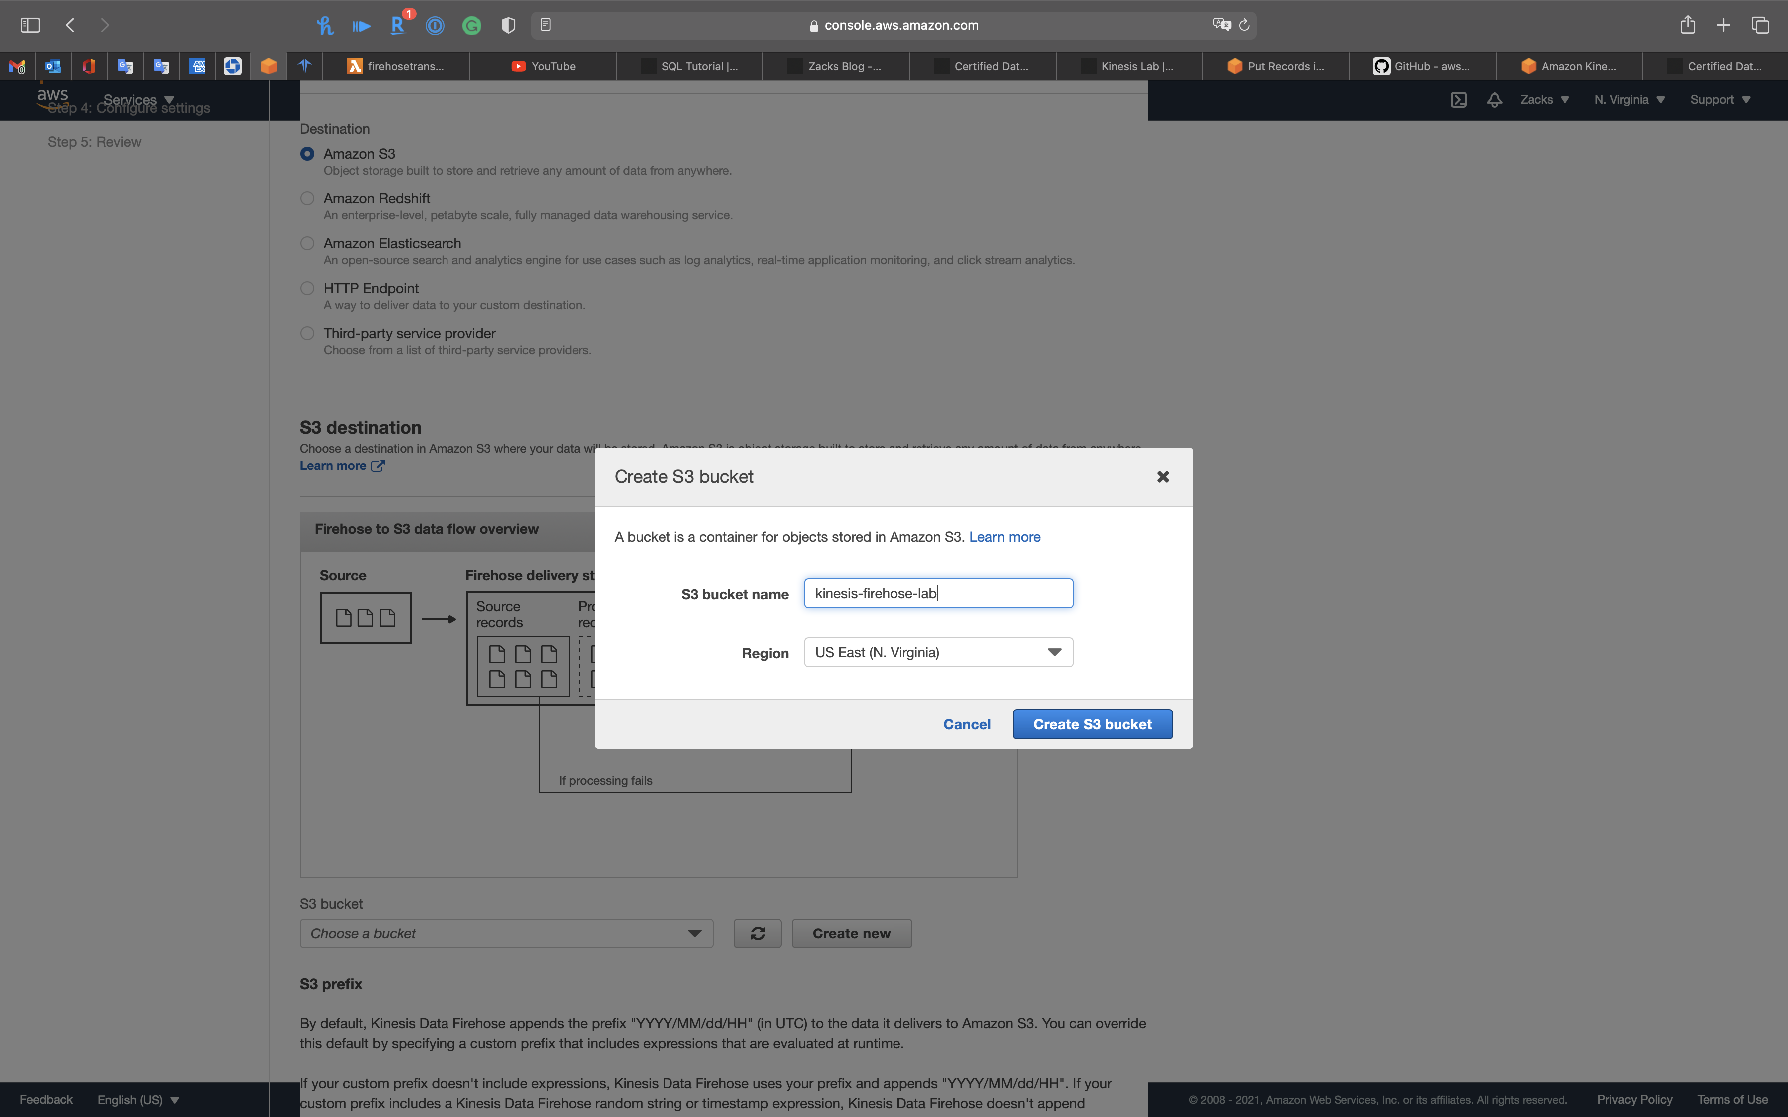The width and height of the screenshot is (1788, 1117).
Task: Click the Safari back arrow
Action: (x=70, y=25)
